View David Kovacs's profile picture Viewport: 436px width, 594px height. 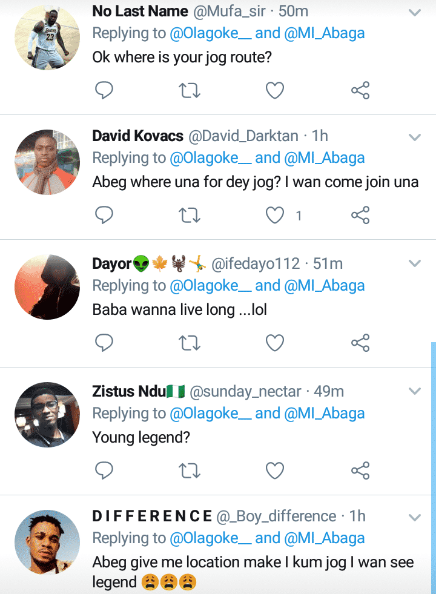47,162
